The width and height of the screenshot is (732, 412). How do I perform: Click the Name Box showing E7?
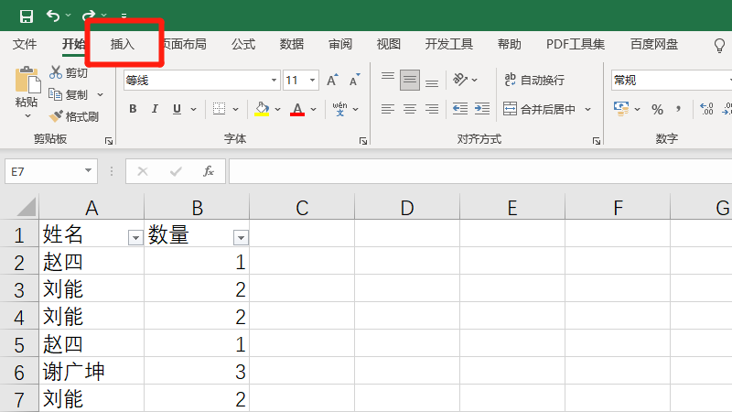pyautogui.click(x=51, y=171)
